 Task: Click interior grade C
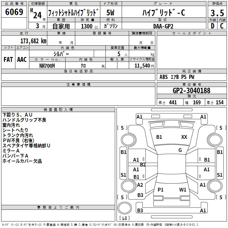pos(222,26)
